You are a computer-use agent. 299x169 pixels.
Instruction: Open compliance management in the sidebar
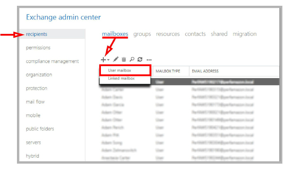pyautogui.click(x=52, y=61)
